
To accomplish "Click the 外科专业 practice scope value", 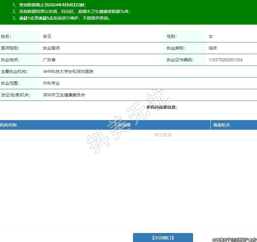I will pos(51,83).
